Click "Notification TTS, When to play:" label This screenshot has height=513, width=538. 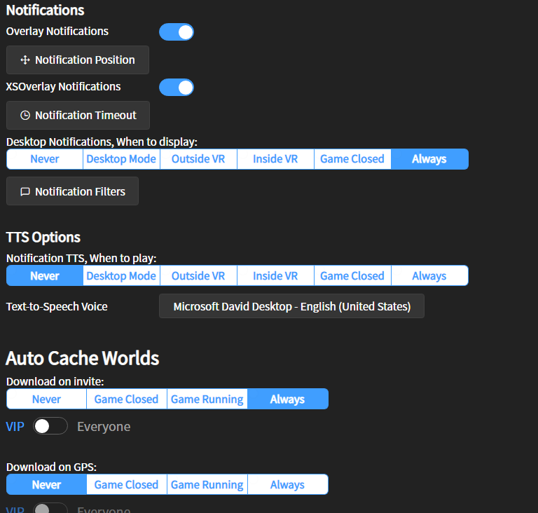coord(81,258)
